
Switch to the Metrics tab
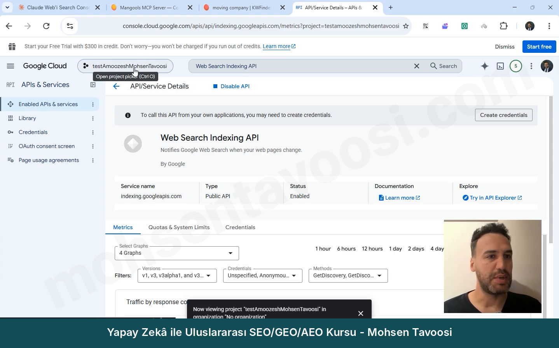click(123, 227)
